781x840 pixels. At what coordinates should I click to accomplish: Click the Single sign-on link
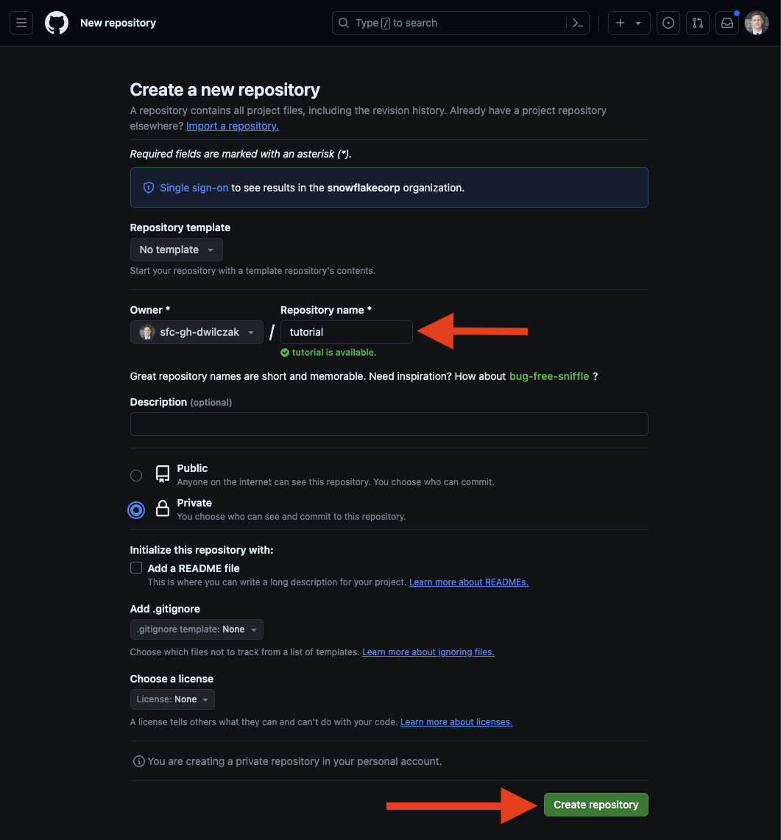point(194,188)
